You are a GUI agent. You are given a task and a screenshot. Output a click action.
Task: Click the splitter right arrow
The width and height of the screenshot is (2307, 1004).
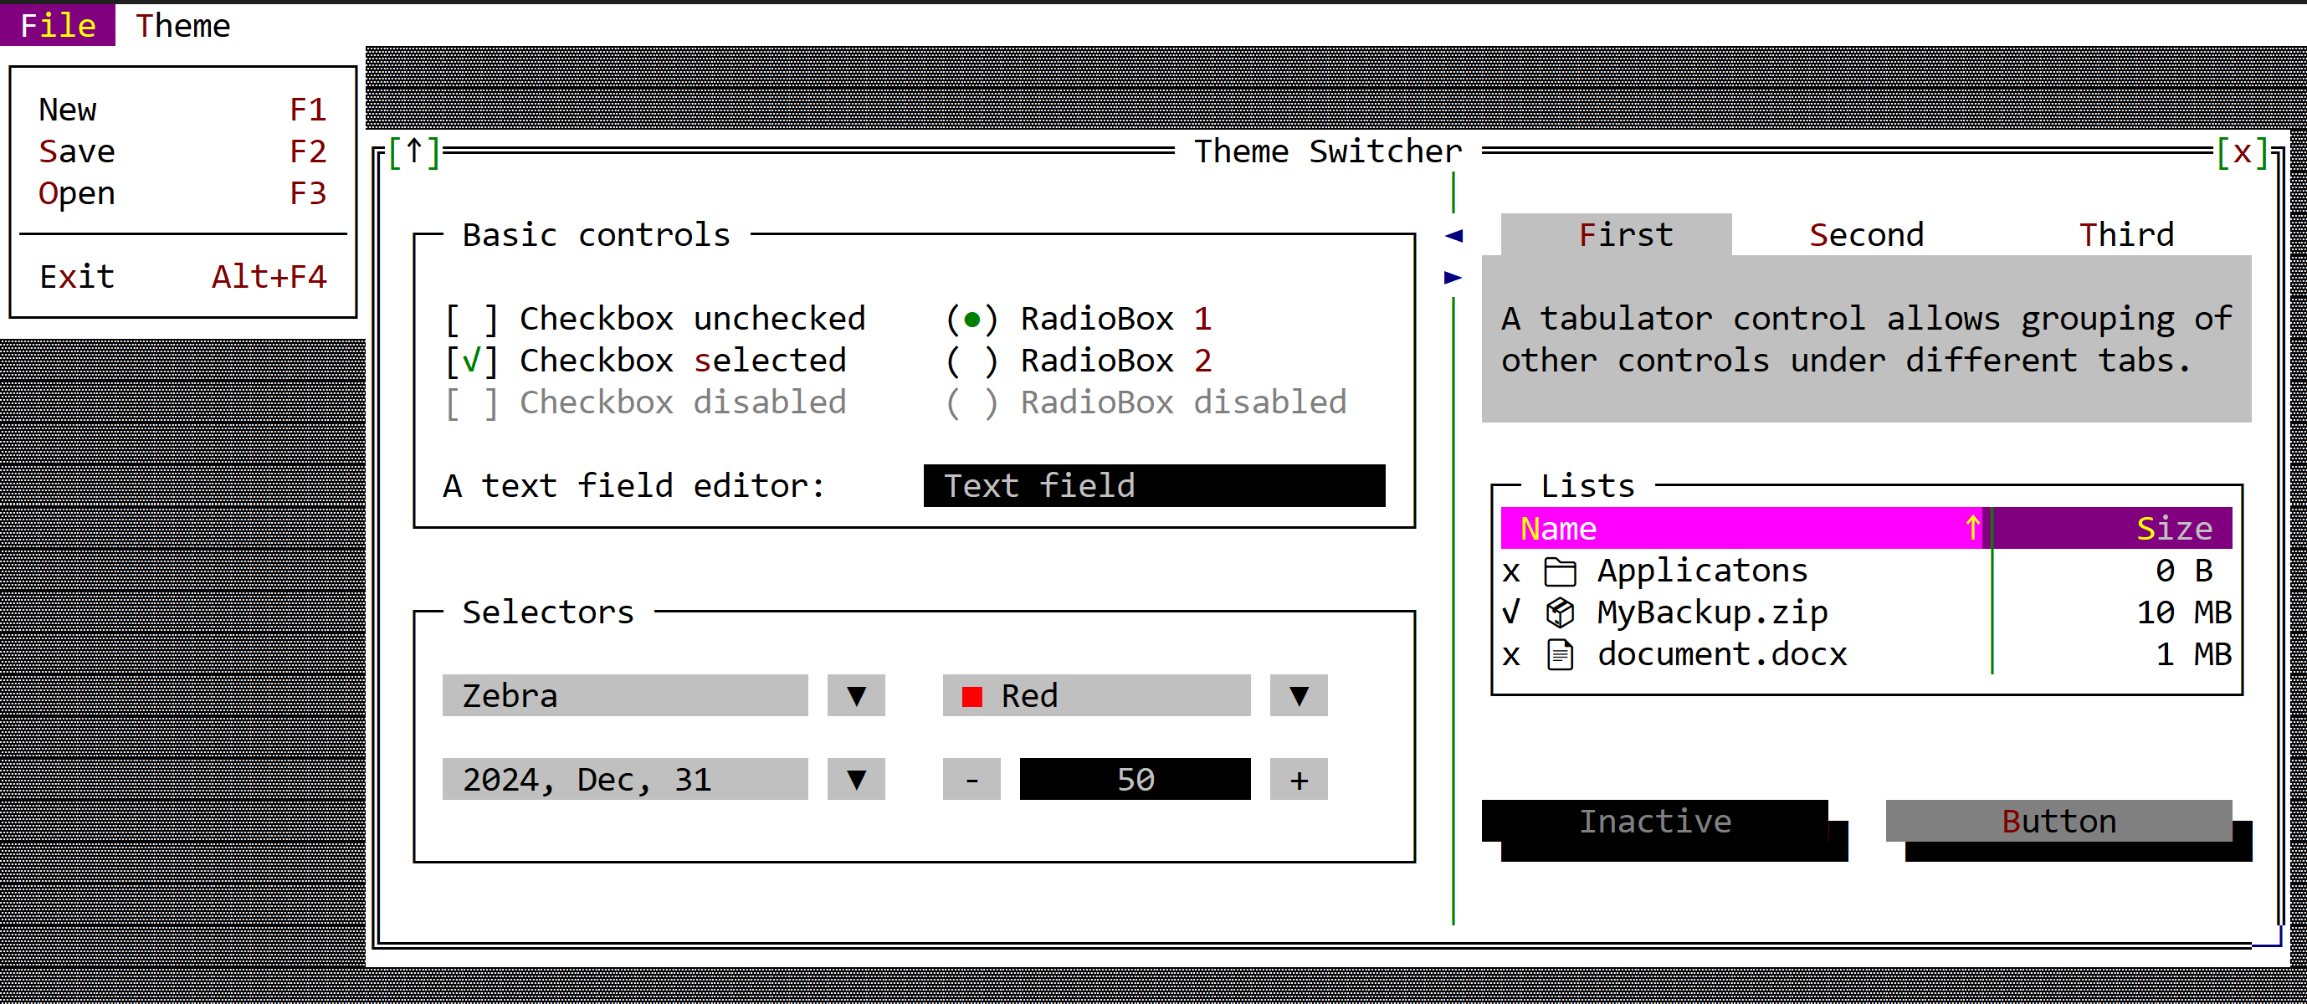pos(1453,278)
